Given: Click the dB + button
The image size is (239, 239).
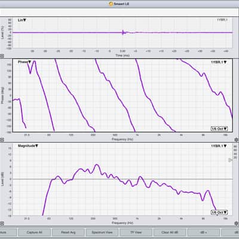Looking at the screenshot, I should (x=204, y=232).
